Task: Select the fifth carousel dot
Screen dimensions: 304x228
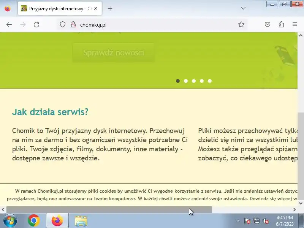Action: pyautogui.click(x=210, y=81)
